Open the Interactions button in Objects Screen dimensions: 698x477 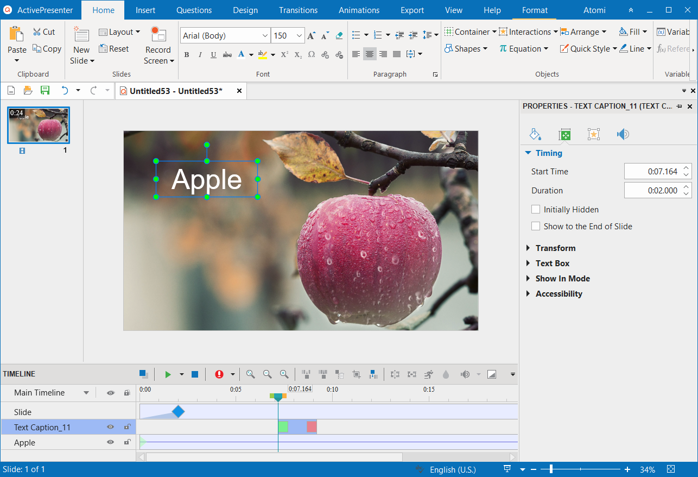coord(528,32)
